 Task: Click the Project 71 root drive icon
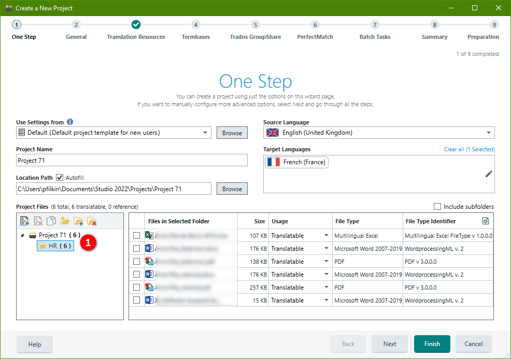point(33,235)
